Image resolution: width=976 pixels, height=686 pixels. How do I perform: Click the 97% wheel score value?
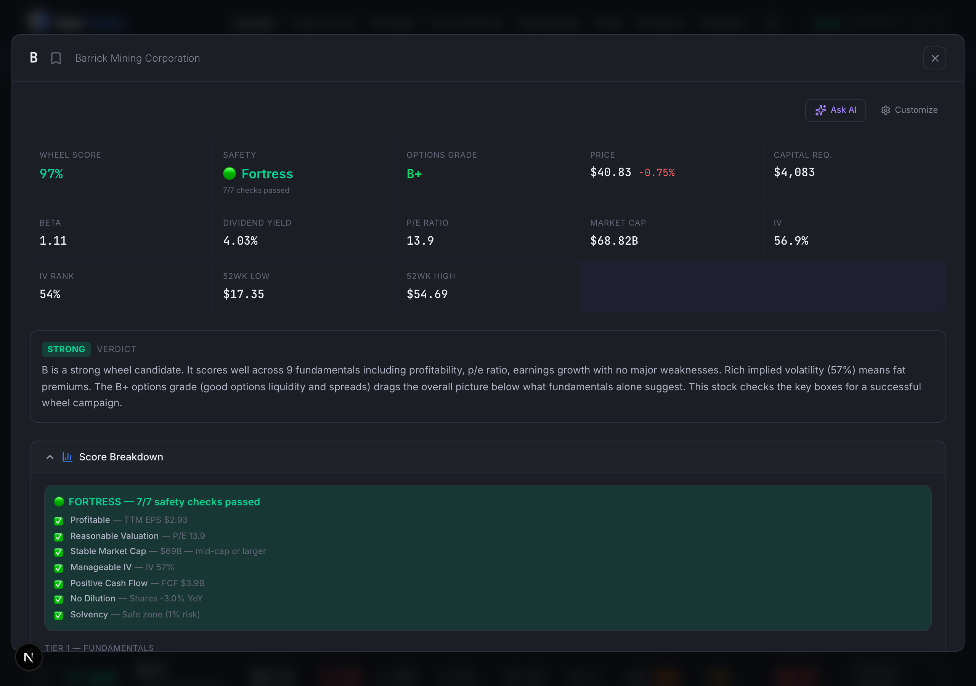tap(51, 174)
